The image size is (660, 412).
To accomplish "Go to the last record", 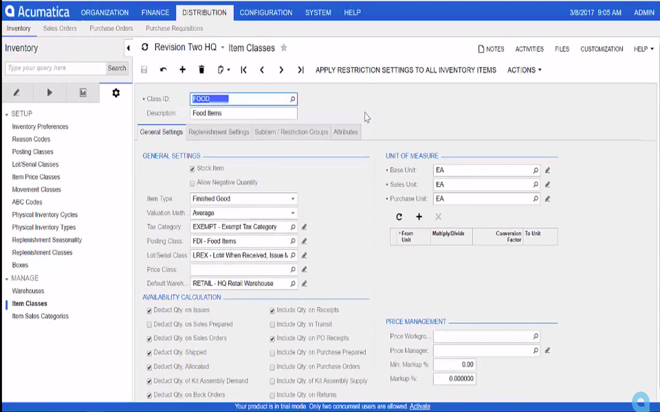I will point(300,70).
